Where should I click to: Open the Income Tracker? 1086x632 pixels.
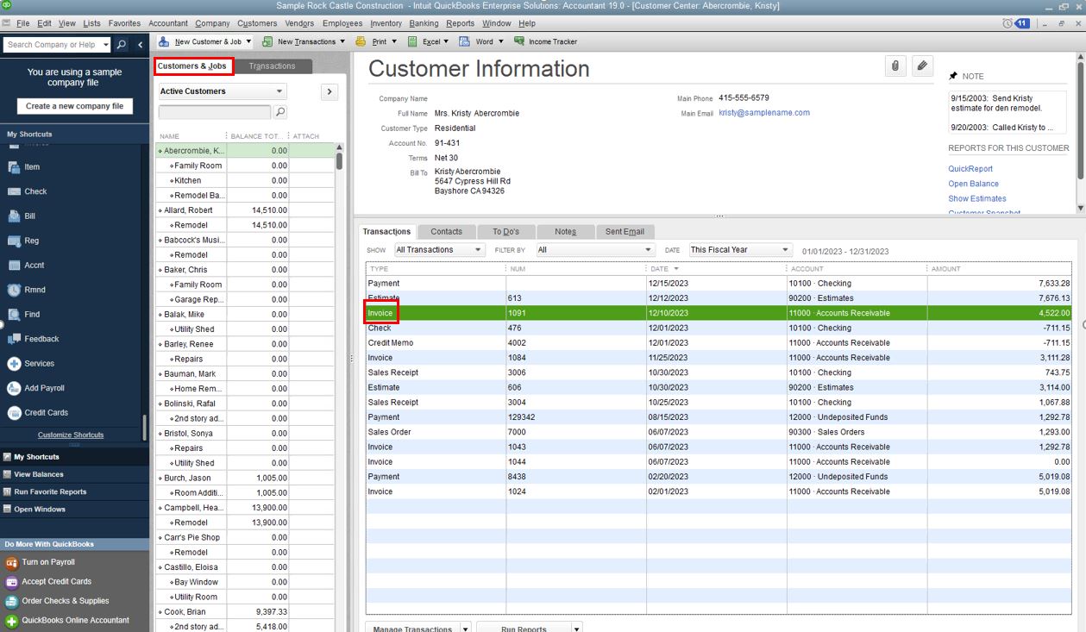[545, 41]
